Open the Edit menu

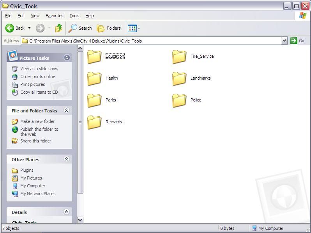pyautogui.click(x=21, y=16)
